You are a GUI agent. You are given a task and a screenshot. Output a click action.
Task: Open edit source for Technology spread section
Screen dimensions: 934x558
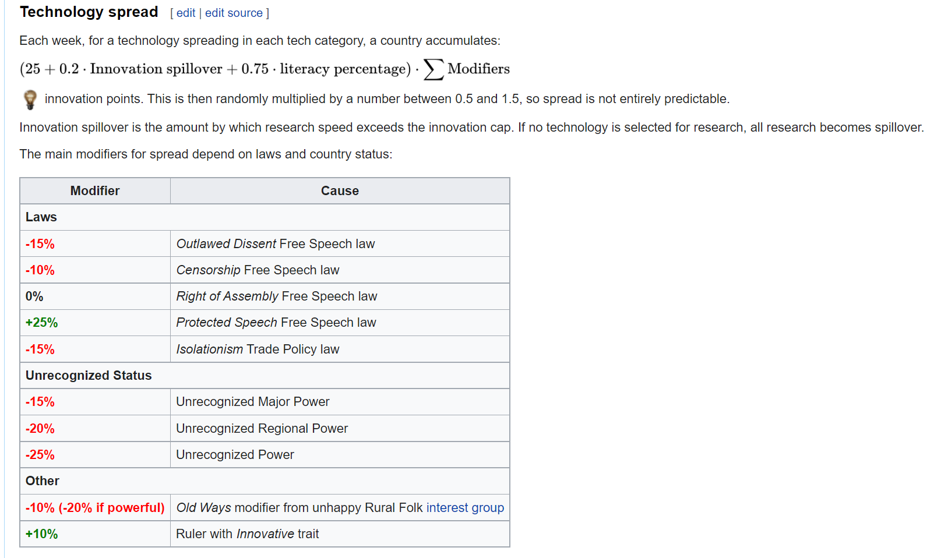coord(234,13)
